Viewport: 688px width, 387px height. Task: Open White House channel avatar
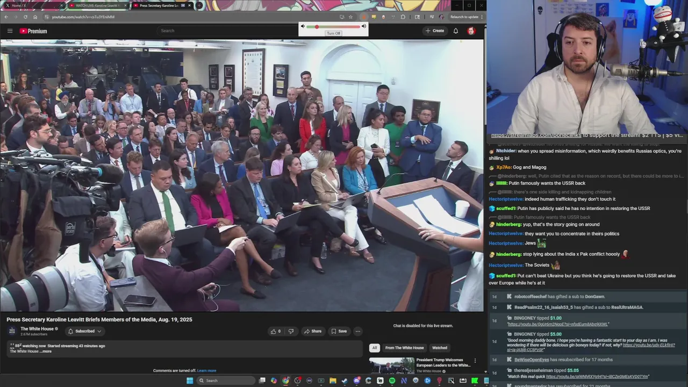pos(12,331)
